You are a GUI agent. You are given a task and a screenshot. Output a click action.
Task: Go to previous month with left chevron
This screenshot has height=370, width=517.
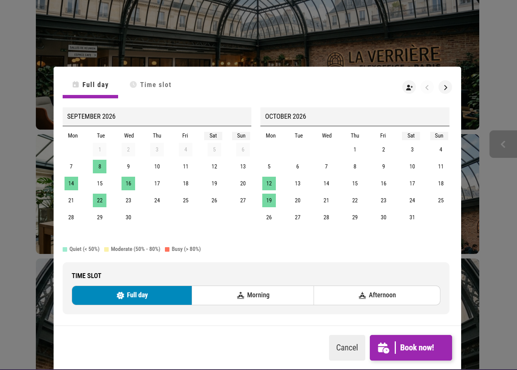[427, 87]
